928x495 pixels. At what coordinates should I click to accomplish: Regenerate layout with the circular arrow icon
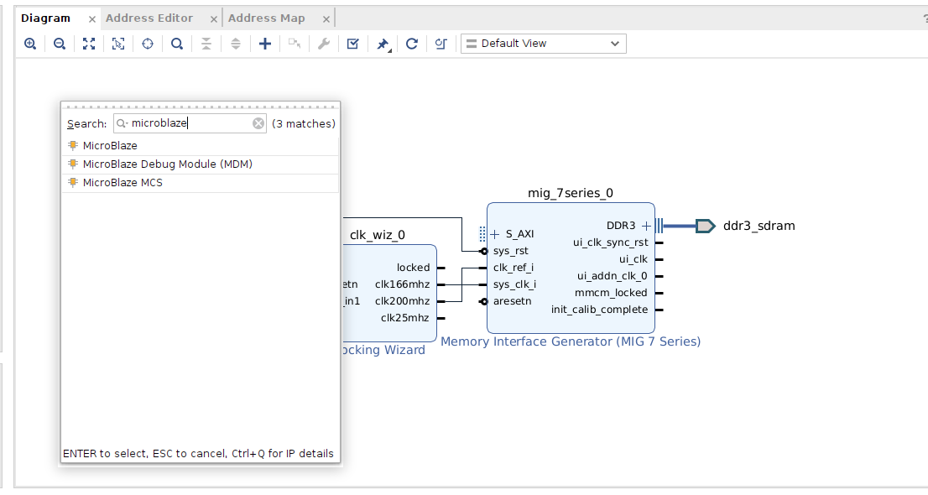click(x=412, y=44)
